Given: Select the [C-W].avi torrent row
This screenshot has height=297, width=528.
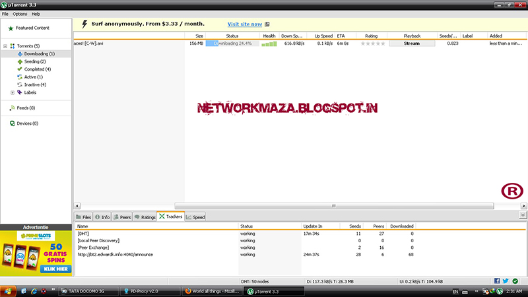Looking at the screenshot, I should point(300,44).
